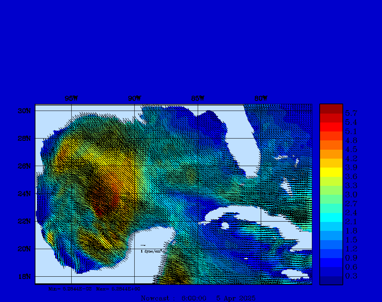Click the '5 Apr 2025' date text
Screen dimensions: 382x302
[x=236, y=298]
